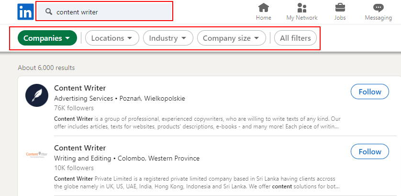The image size is (401, 196).
Task: Open the Messaging chat bubble icon
Action: [x=378, y=8]
